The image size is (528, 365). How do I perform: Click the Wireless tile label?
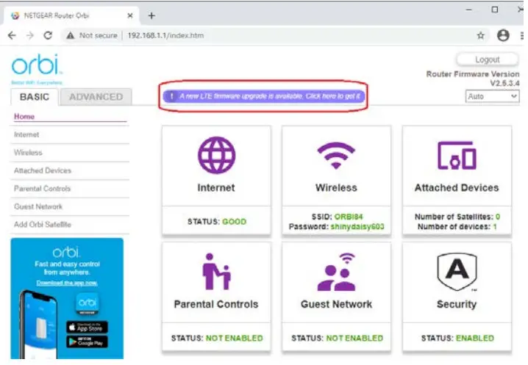[x=336, y=188]
